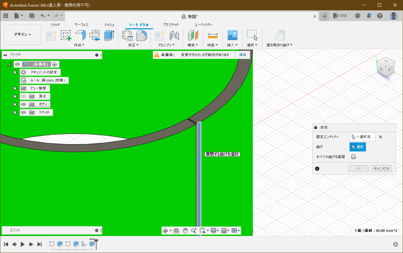This screenshot has width=403, height=253.
Task: Click the New Component icon in アセンブリ
Action: tap(160, 35)
